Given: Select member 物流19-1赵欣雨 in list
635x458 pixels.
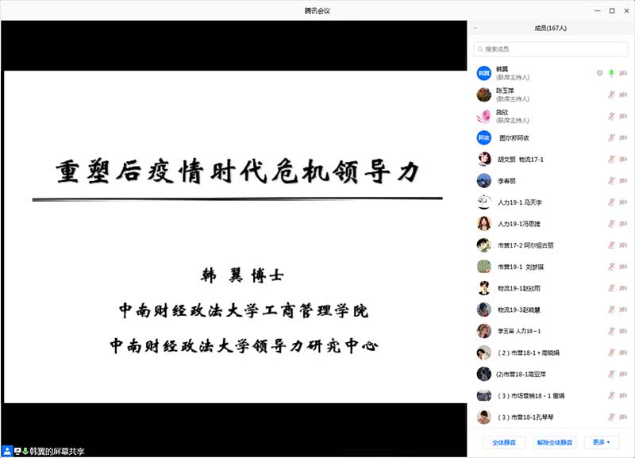Looking at the screenshot, I should 519,288.
